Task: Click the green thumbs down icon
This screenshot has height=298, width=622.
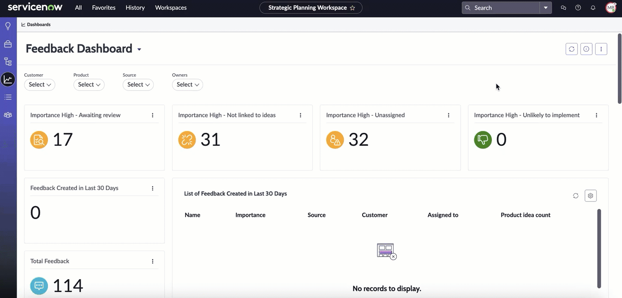Action: 483,140
